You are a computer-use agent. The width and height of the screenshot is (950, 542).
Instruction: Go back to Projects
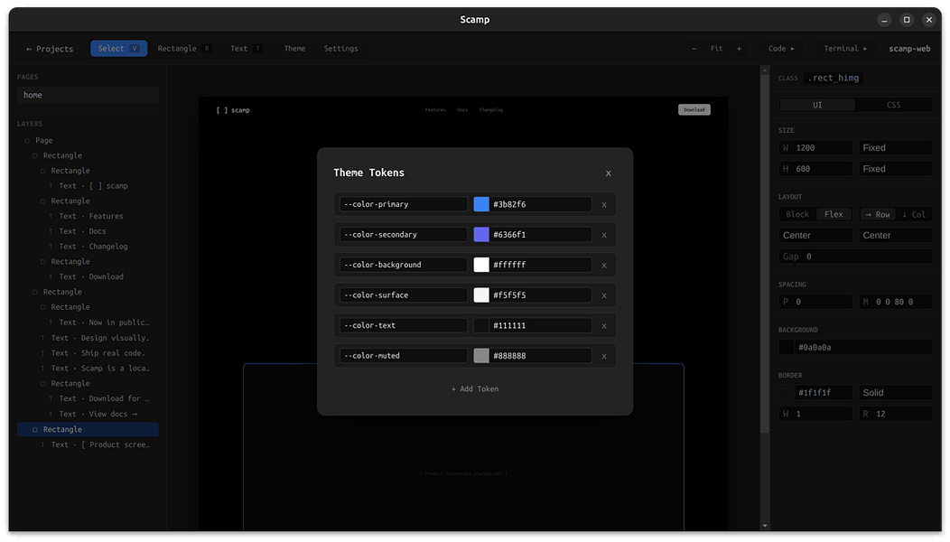pos(49,49)
